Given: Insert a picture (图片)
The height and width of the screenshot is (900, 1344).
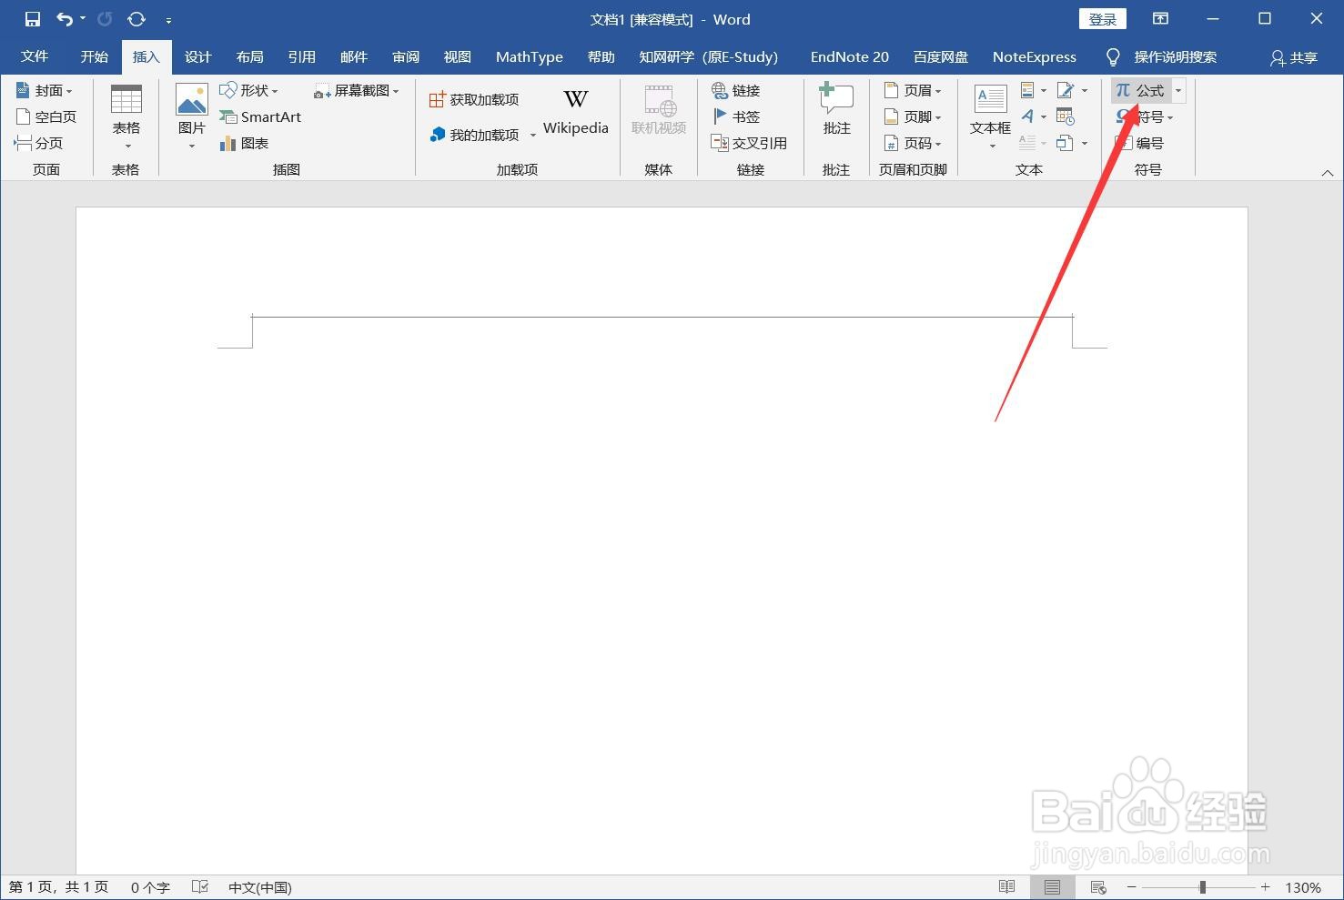Looking at the screenshot, I should click(191, 118).
